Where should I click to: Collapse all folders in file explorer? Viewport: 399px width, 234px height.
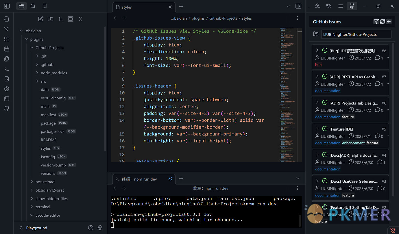[80, 19]
